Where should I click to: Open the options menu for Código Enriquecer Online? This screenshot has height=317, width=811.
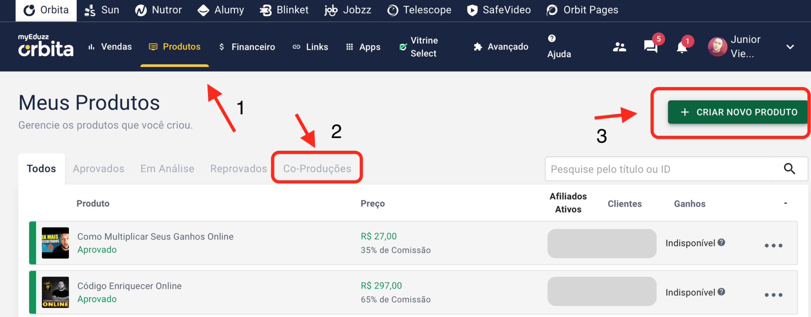(773, 294)
